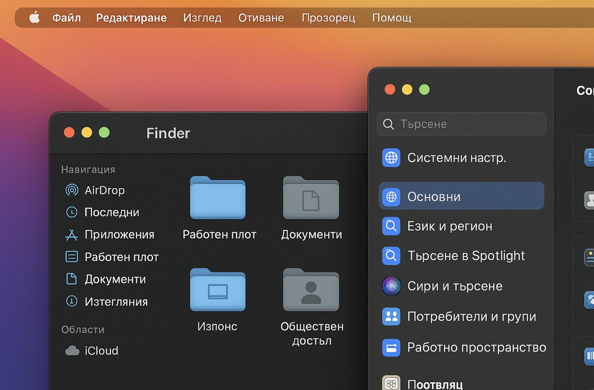Open the Файл menu

66,18
